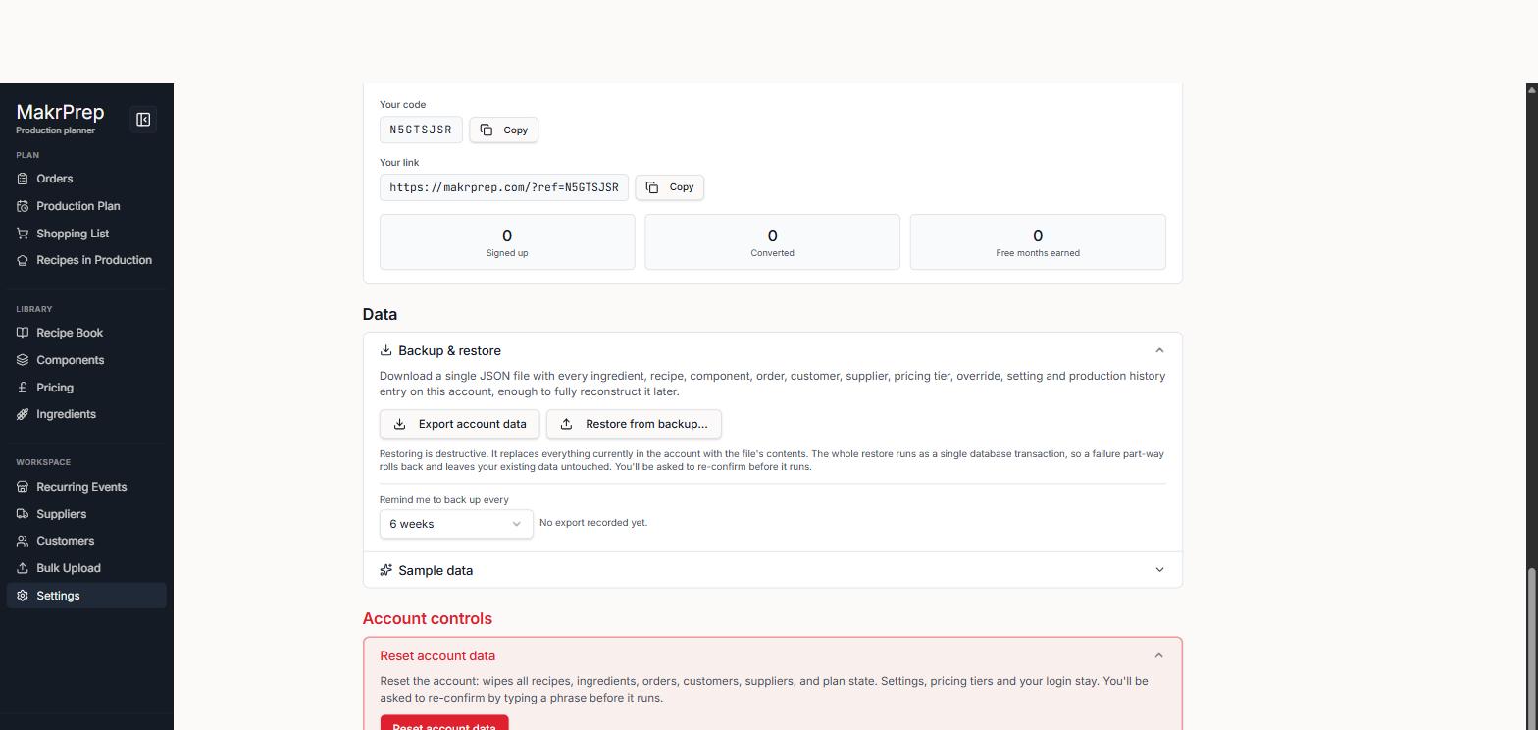Click the upload icon in Restore from backup
The height and width of the screenshot is (730, 1538).
coord(566,424)
